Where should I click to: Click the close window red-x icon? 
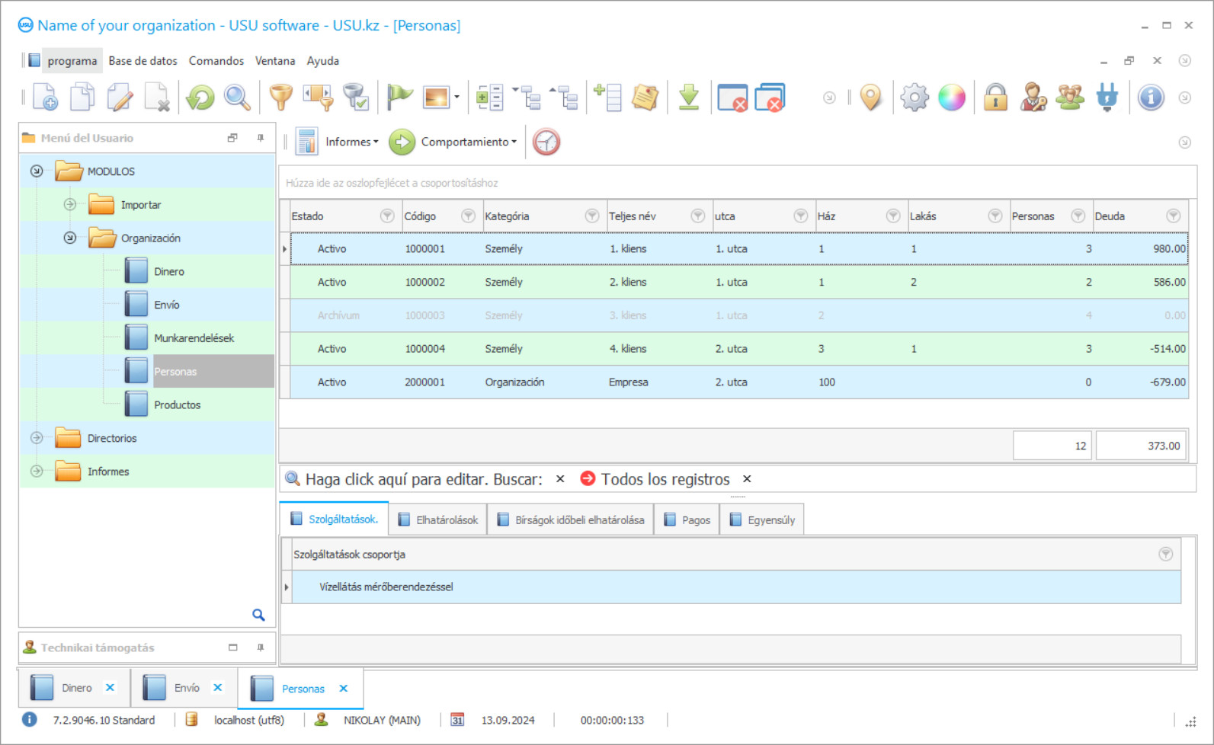point(732,98)
